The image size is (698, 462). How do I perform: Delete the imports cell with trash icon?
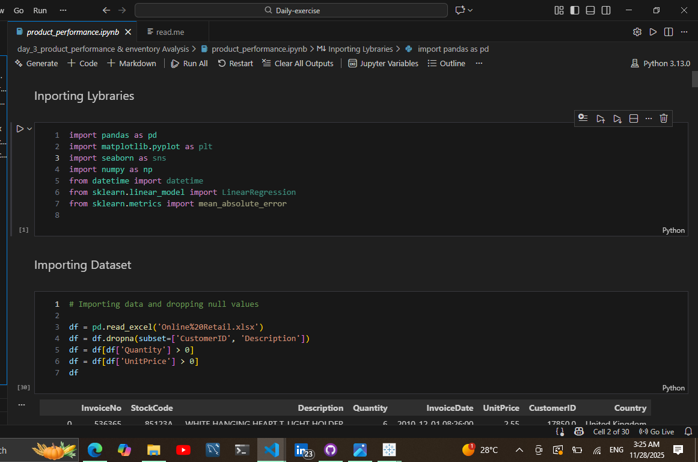pos(664,119)
